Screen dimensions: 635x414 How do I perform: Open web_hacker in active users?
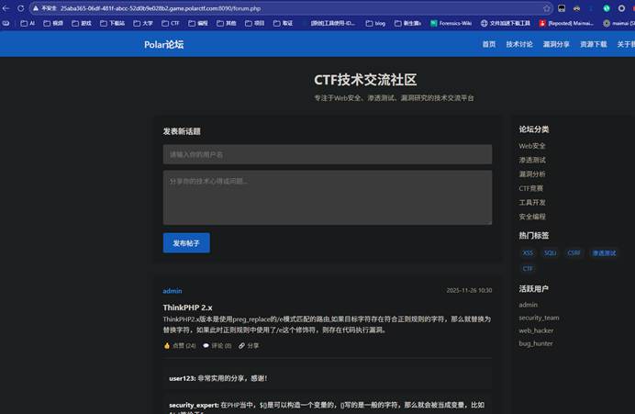click(x=536, y=330)
